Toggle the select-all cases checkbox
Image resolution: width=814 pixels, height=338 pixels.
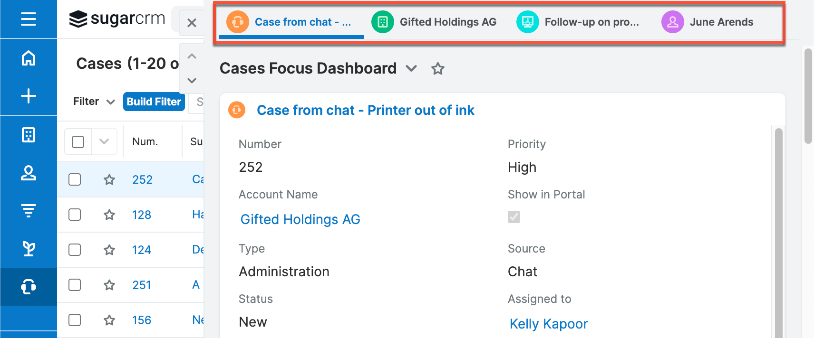tap(78, 141)
